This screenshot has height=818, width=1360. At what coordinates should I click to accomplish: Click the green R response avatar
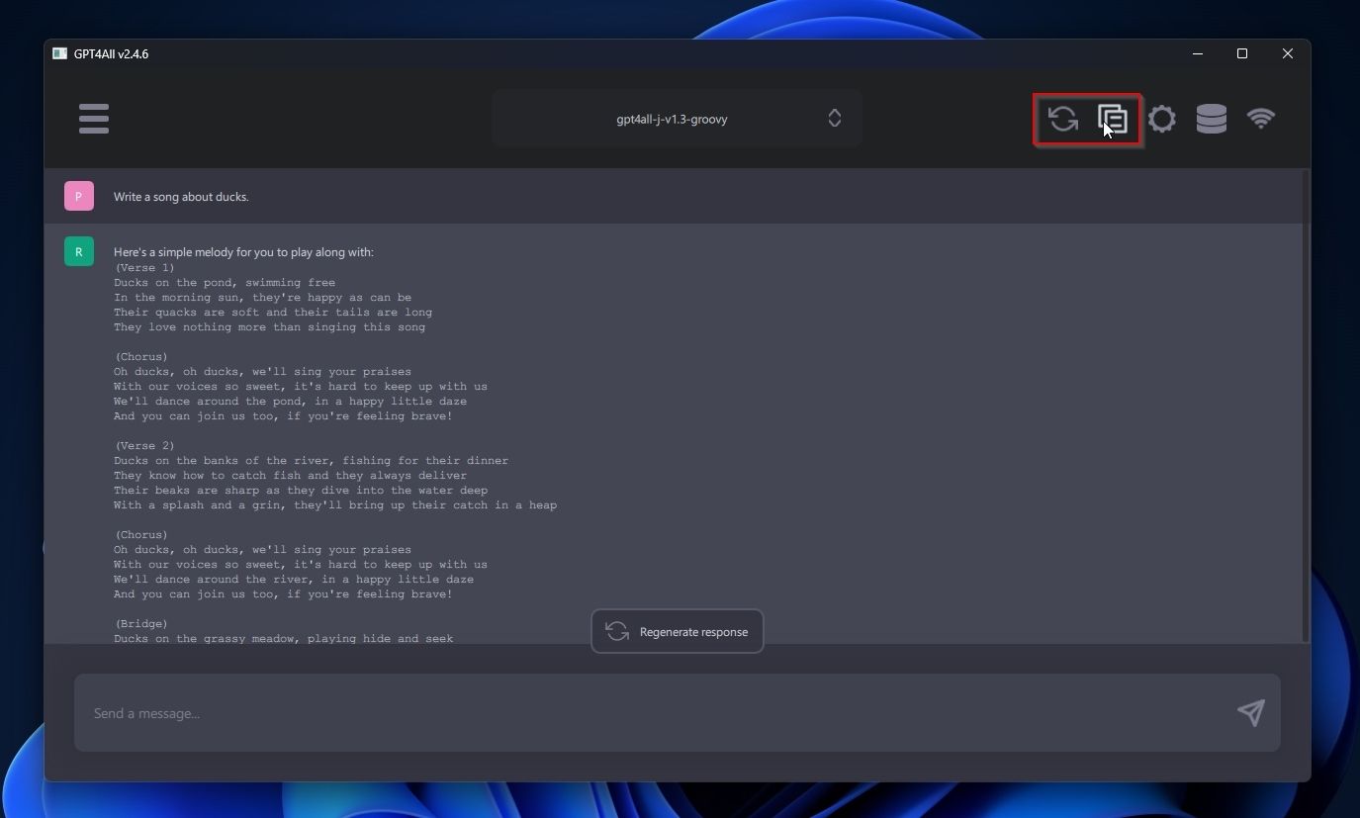point(79,251)
